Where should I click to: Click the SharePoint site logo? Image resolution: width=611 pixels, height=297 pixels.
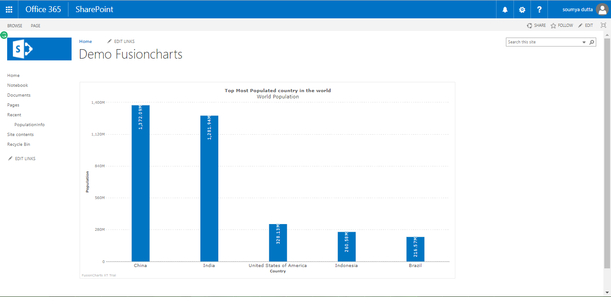[39, 49]
